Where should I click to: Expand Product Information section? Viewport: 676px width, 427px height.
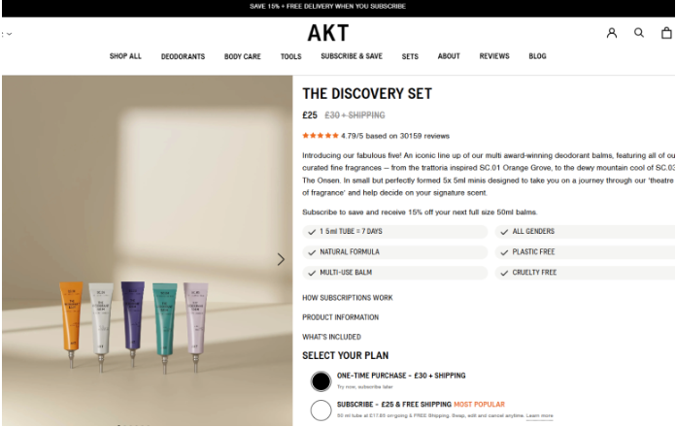[341, 317]
